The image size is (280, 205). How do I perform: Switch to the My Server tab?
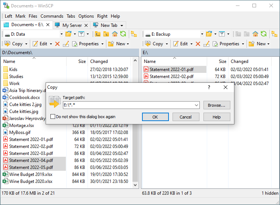point(72,25)
